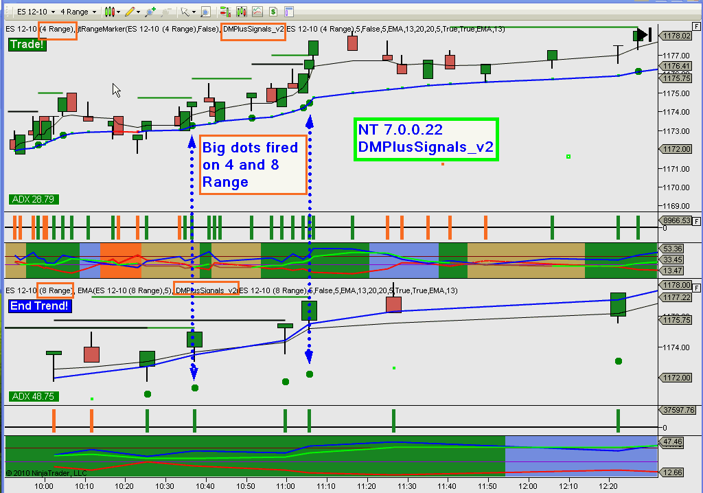The image size is (703, 493).
Task: Click the 1177.00 price axis label
Action: click(x=676, y=56)
